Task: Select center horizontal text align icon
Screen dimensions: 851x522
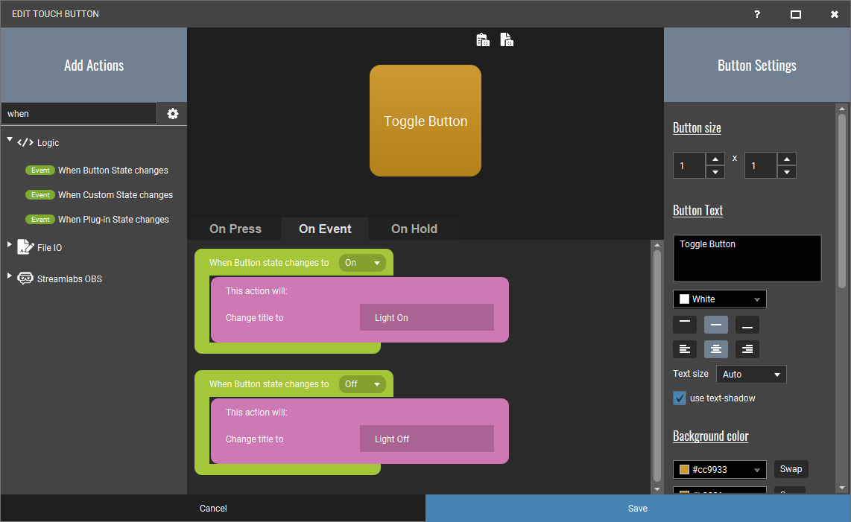Action: 716,349
